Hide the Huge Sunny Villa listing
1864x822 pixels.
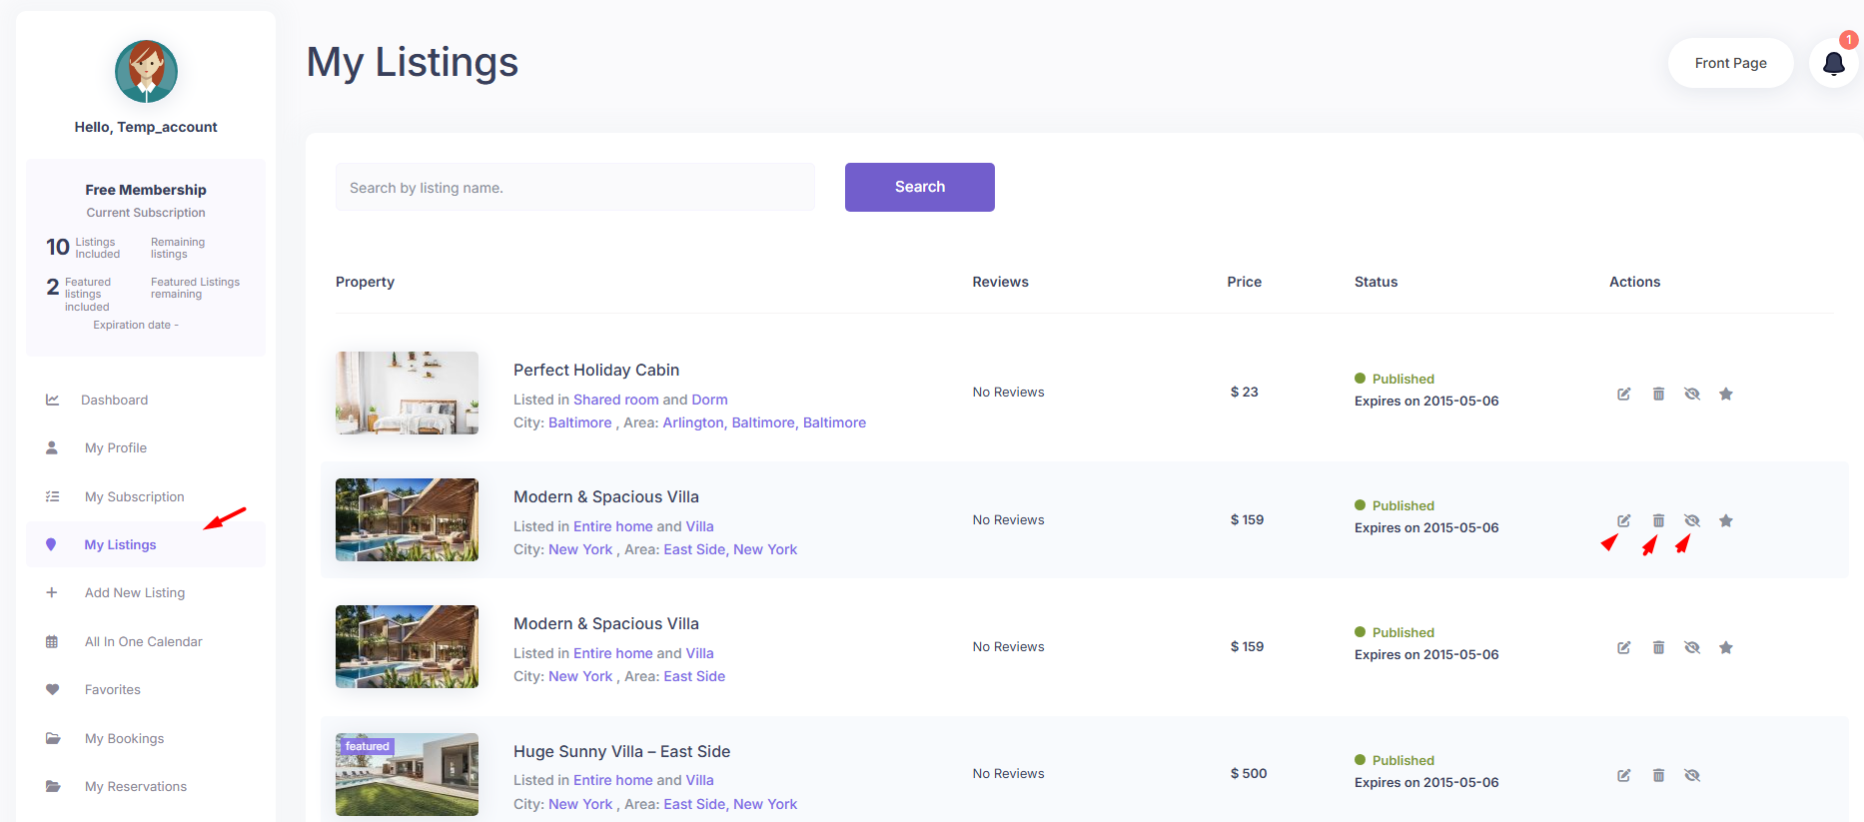pos(1691,775)
